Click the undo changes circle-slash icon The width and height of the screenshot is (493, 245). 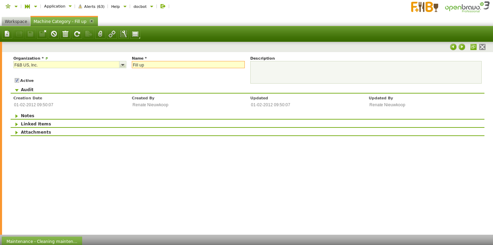[54, 34]
